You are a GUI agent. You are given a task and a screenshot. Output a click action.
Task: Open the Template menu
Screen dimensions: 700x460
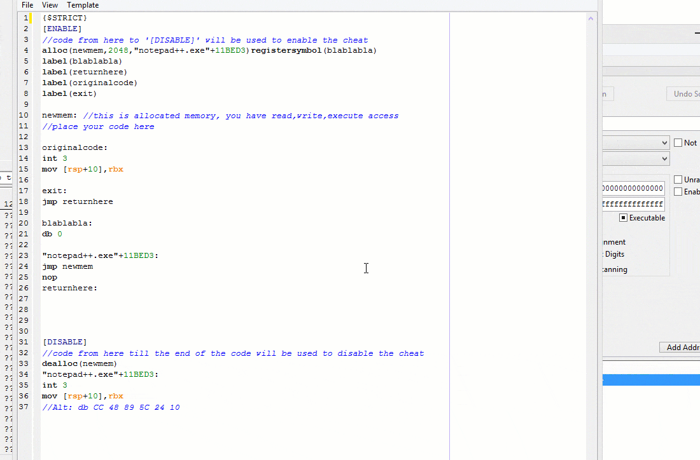click(x=82, y=5)
